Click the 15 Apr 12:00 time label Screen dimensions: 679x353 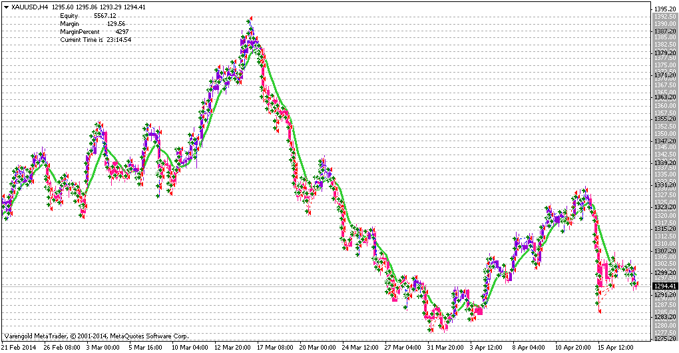[x=616, y=348]
